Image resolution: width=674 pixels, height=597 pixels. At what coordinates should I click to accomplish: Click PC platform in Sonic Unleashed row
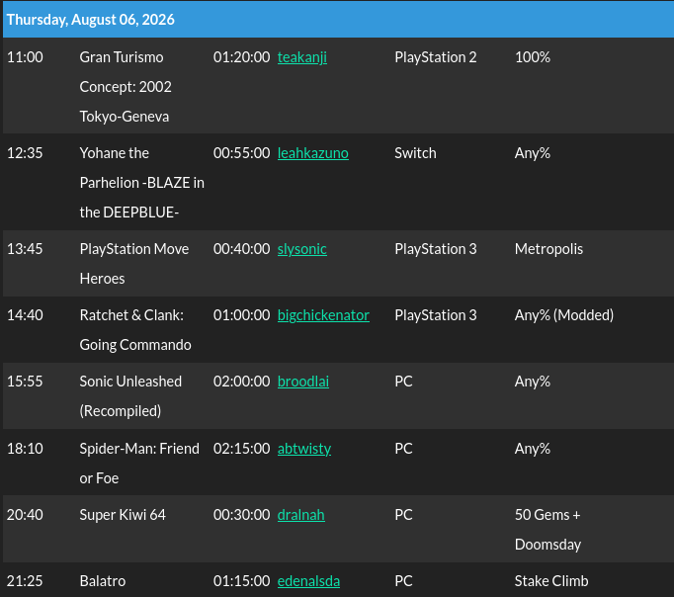tap(403, 382)
